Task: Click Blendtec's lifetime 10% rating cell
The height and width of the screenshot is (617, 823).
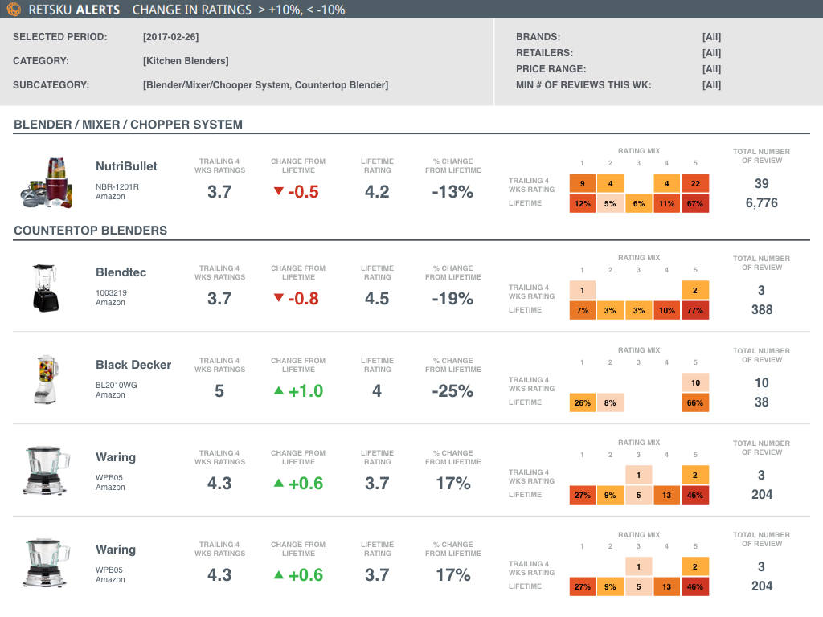Action: click(x=666, y=311)
